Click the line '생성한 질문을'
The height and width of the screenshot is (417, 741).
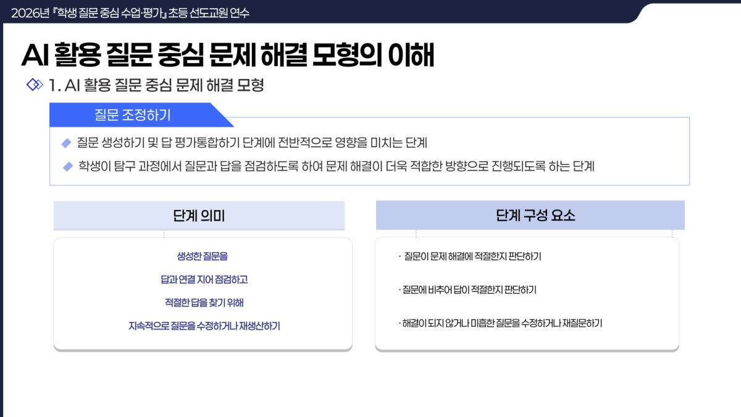(203, 256)
